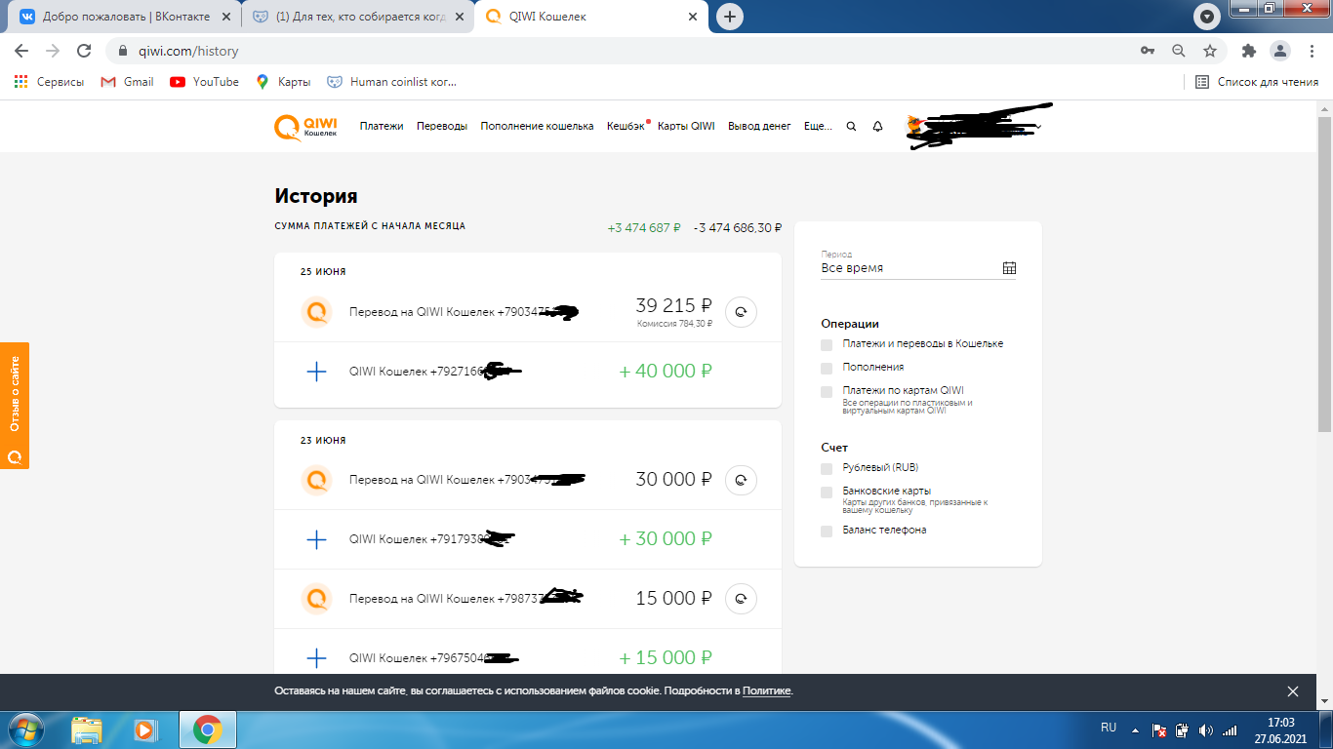Open the YouTube bookmark

(204, 82)
